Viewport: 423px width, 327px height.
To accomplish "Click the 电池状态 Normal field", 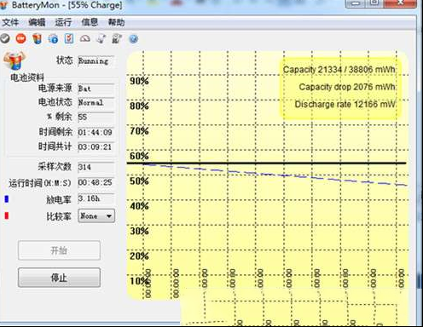I will coord(96,102).
